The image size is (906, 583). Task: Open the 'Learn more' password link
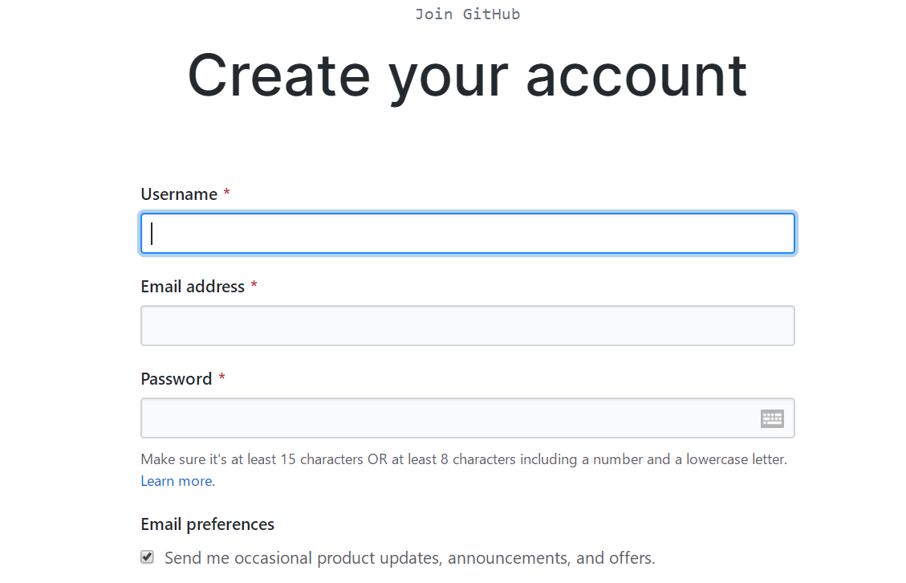click(x=177, y=481)
